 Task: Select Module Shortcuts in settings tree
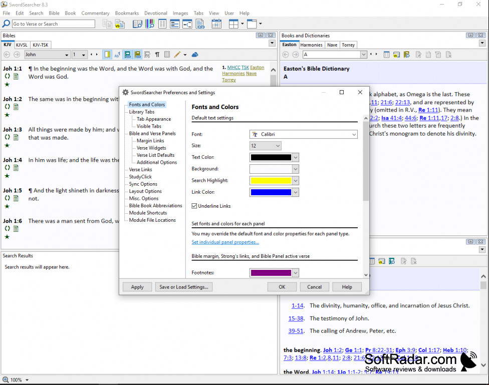point(148,213)
